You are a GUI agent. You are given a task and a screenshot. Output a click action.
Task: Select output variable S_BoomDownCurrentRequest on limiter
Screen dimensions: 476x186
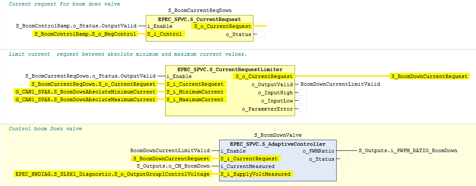(x=430, y=76)
